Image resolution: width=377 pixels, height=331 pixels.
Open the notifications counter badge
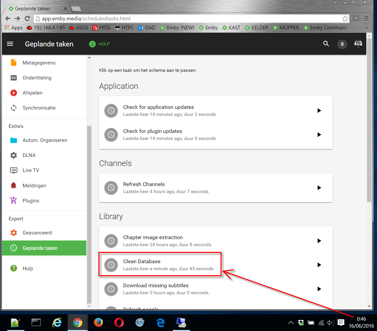point(342,44)
